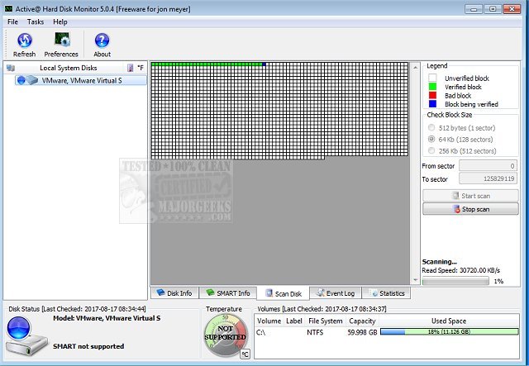529x366 pixels.
Task: Toggle the °F temperature unit label
Action: coord(141,68)
